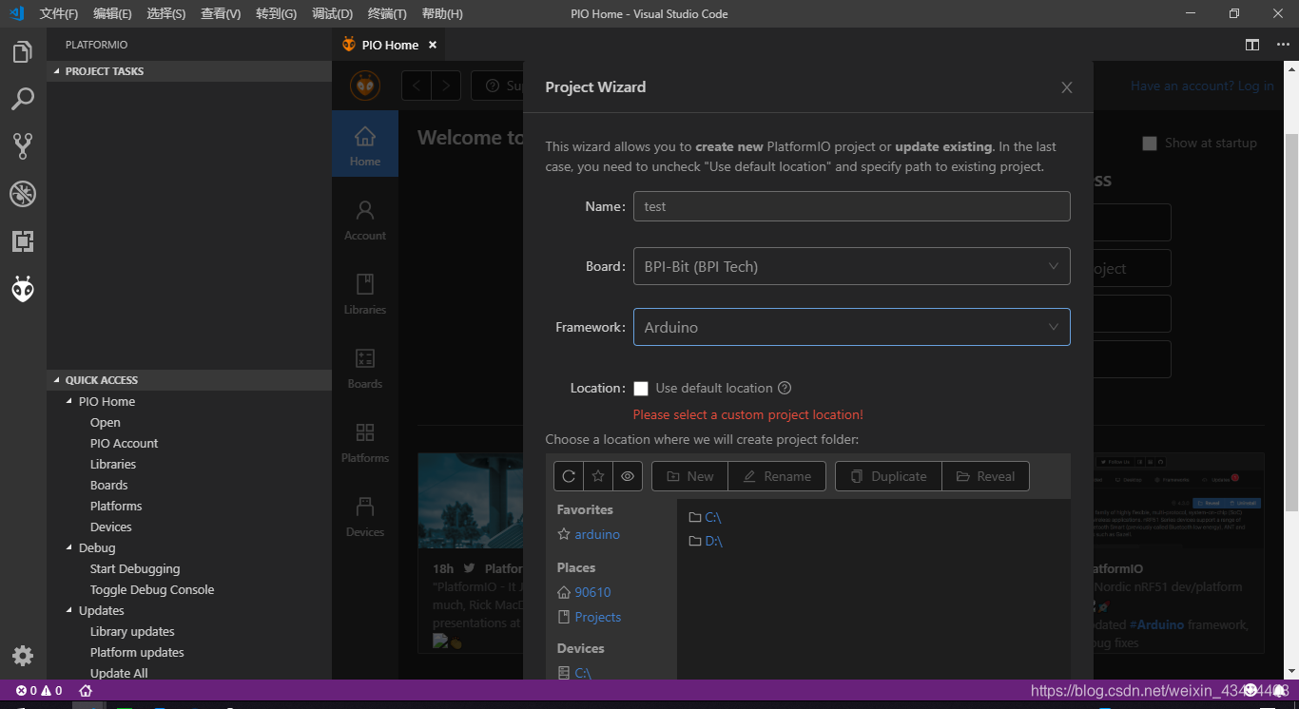The image size is (1299, 709).
Task: Open the arduino favorite location
Action: click(597, 534)
